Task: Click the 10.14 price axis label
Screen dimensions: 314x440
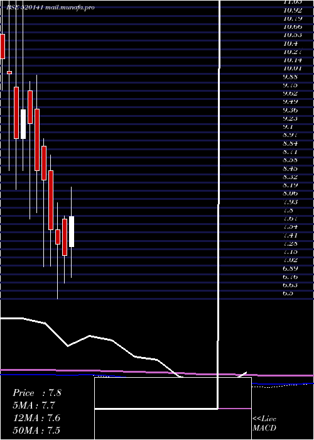Action: coord(293,60)
